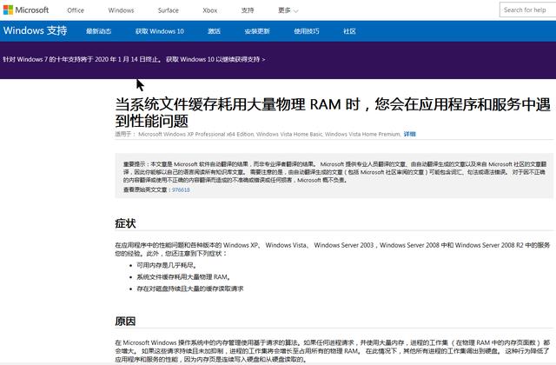Open the 激活 tab

point(215,31)
